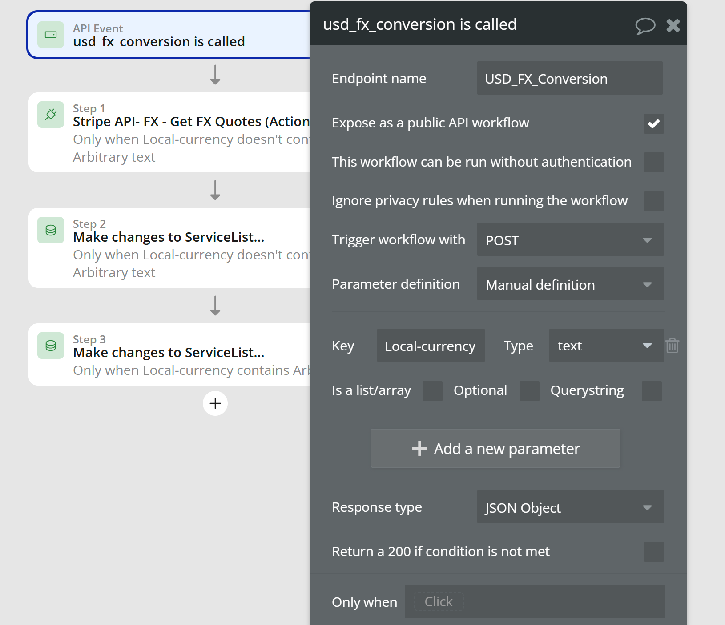Image resolution: width=725 pixels, height=625 pixels.
Task: Open the Trigger workflow with POST dropdown
Action: point(570,240)
